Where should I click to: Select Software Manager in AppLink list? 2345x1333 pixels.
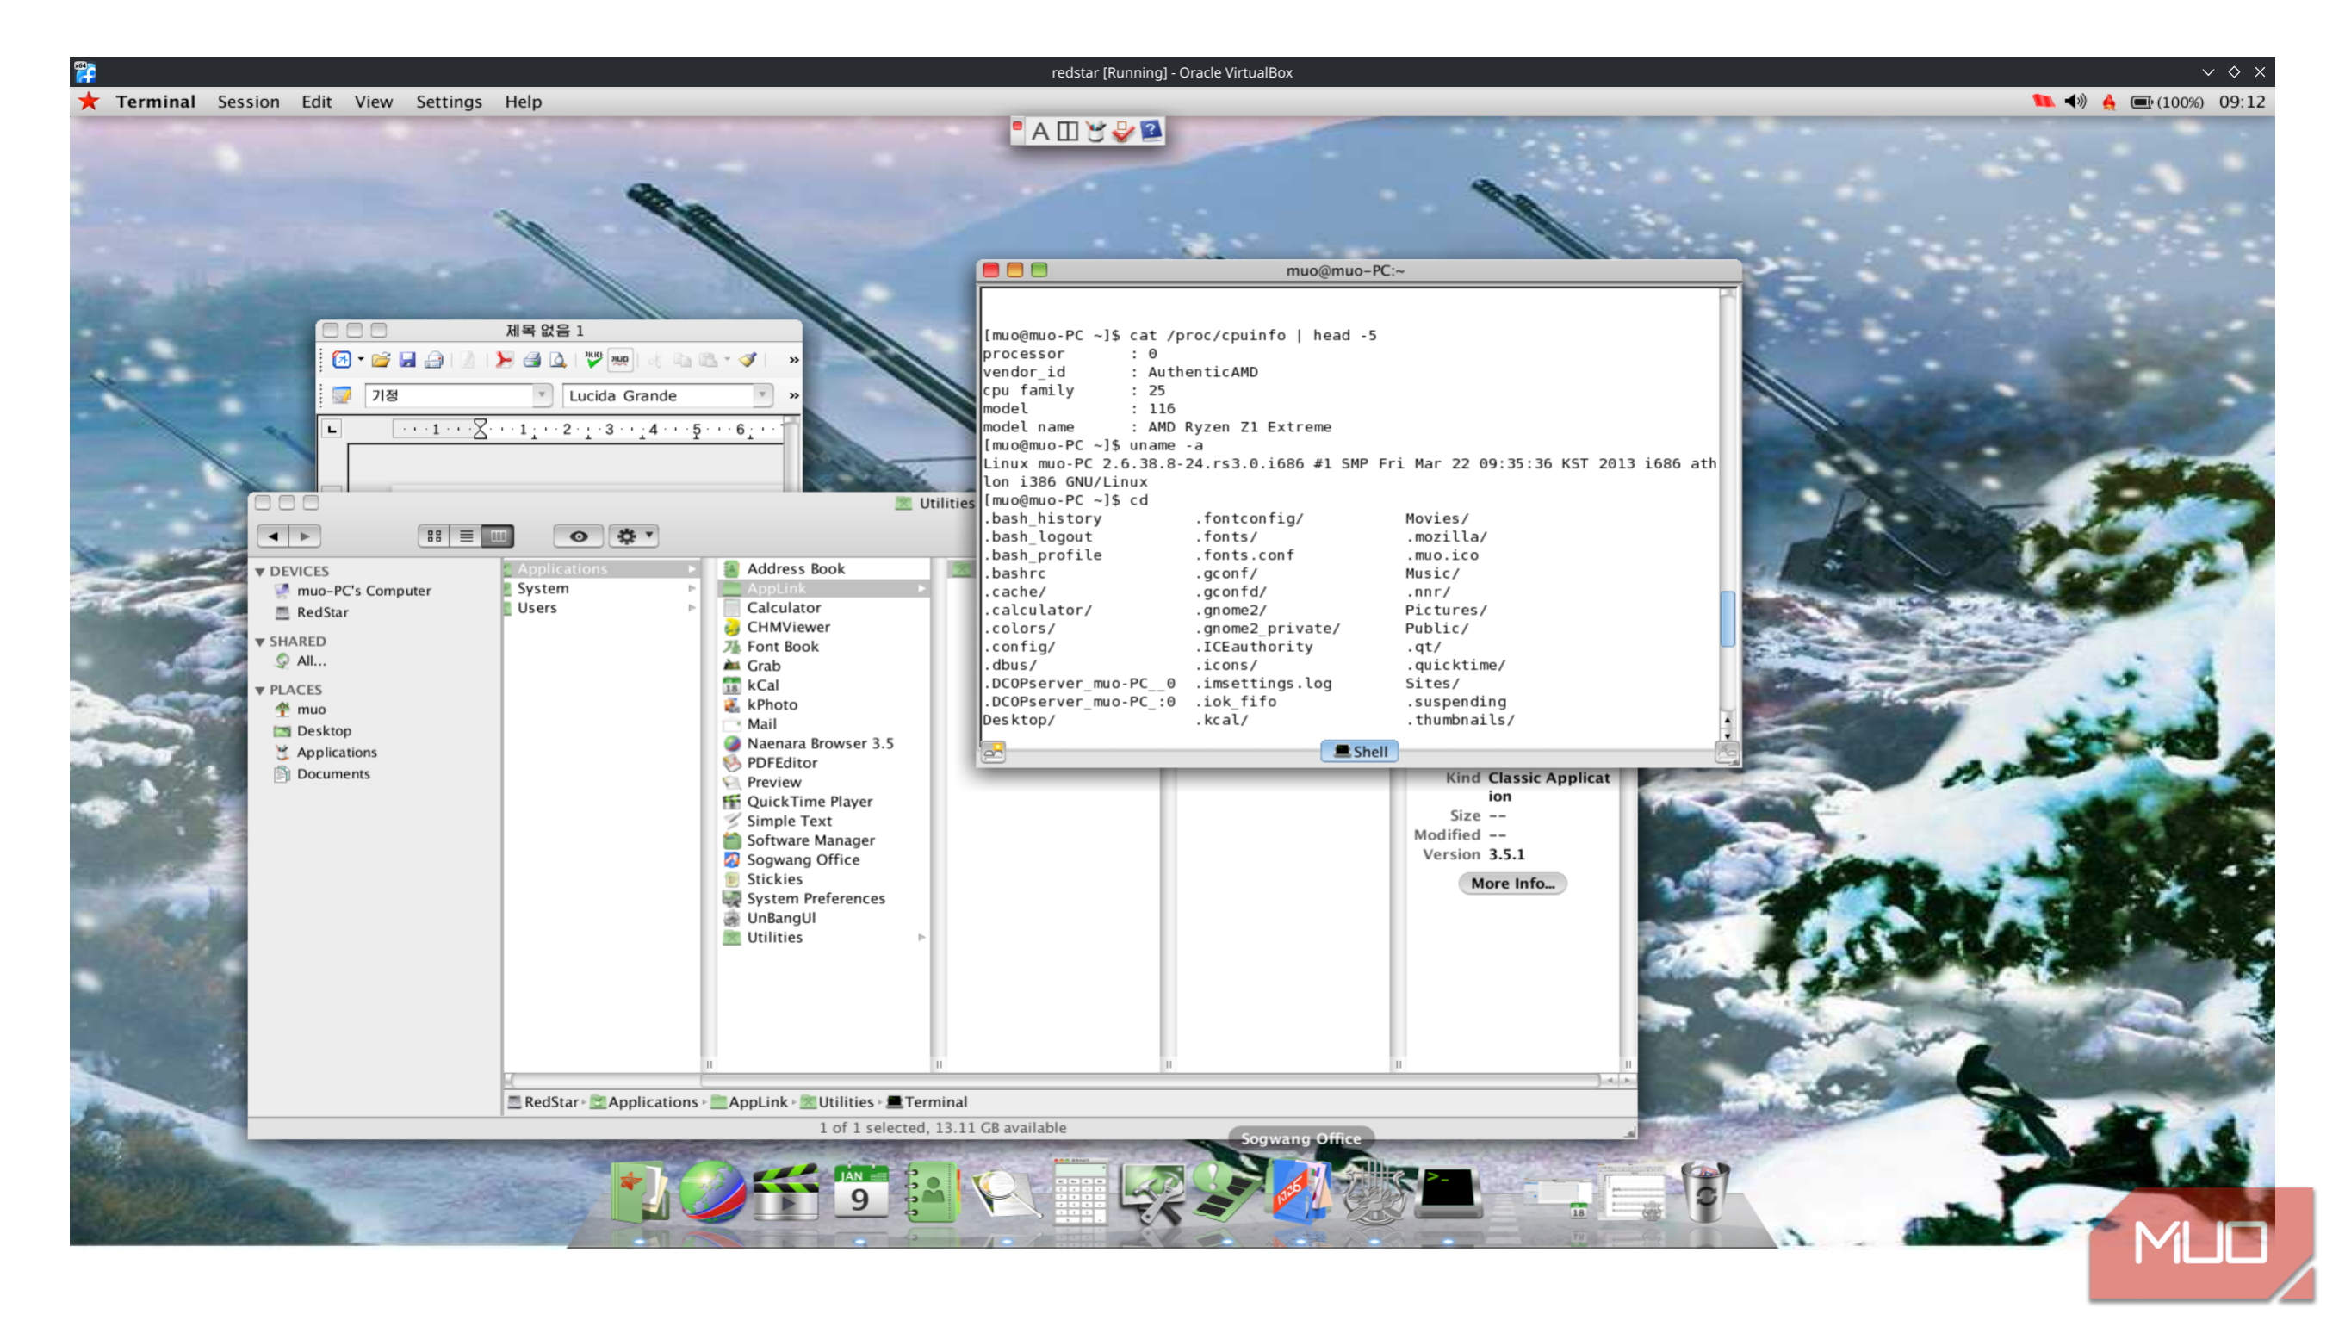tap(810, 840)
